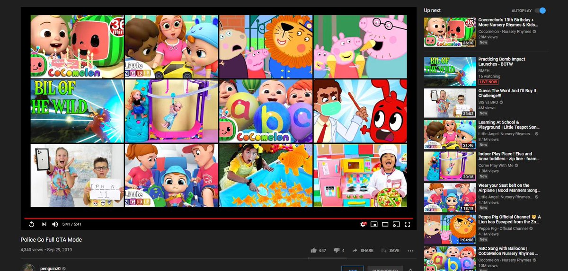Click the red video progress bar
The height and width of the screenshot is (271, 568).
click(x=219, y=219)
